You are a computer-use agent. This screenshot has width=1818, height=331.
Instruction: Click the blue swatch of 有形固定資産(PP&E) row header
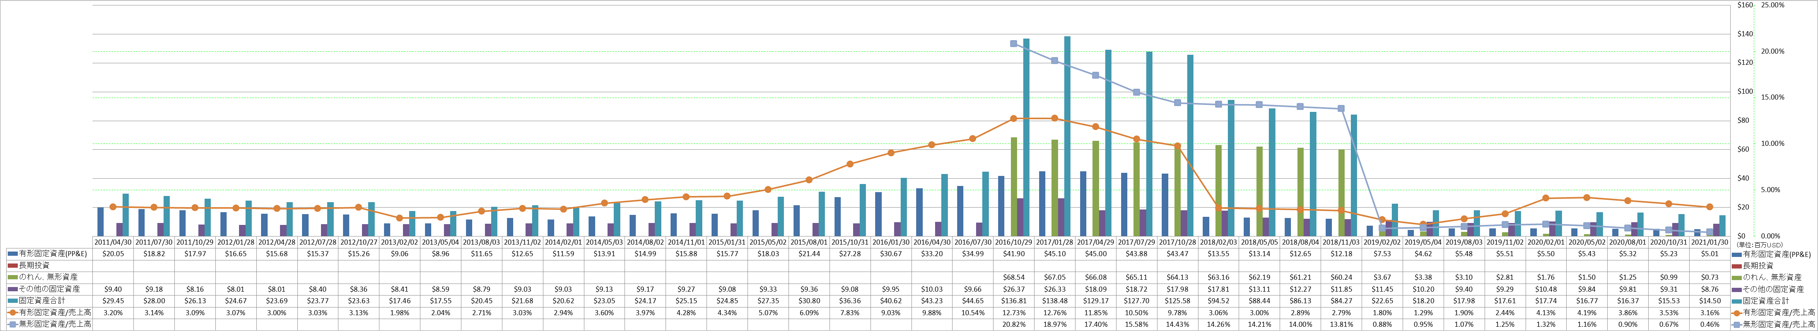(12, 253)
